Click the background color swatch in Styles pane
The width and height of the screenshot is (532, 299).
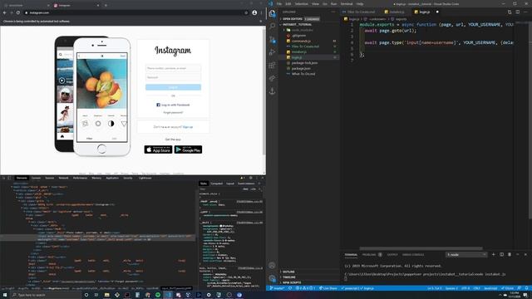coord(220,226)
